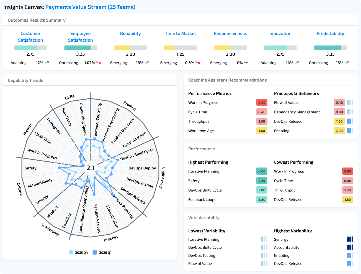Click the Reliability heading link
This screenshot has height=274, width=361.
tap(130, 33)
